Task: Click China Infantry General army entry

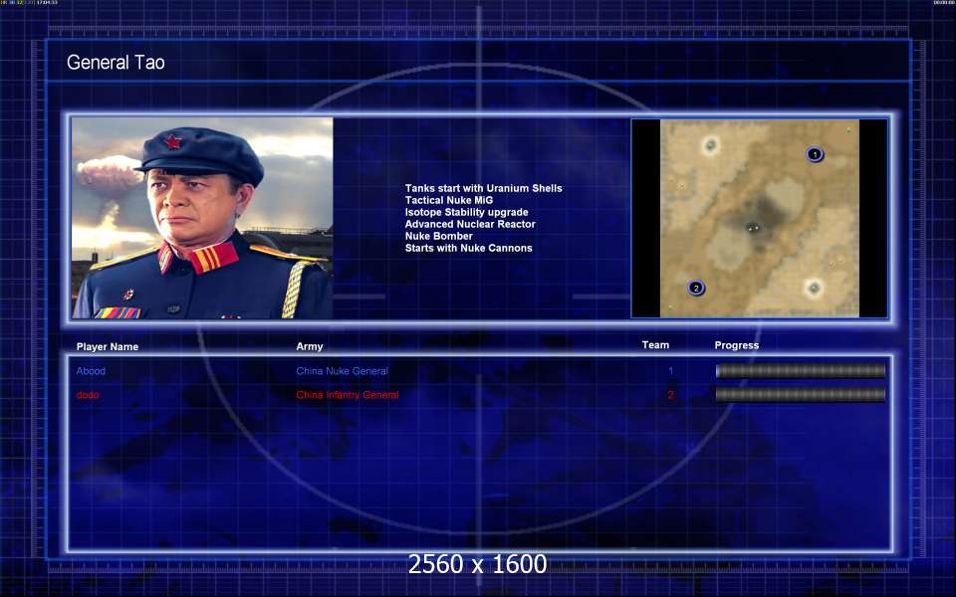Action: [348, 395]
